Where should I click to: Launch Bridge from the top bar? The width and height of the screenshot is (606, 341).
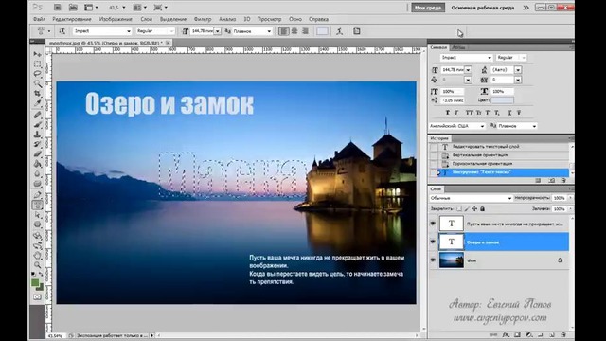tap(57, 8)
